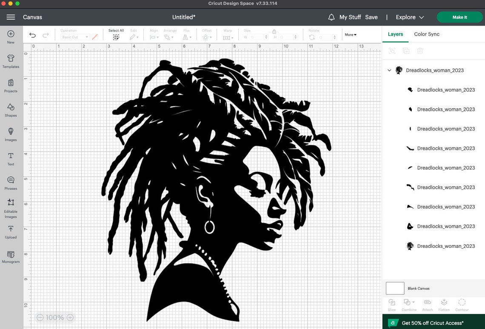Click the Blank Canvas color swatch
The height and width of the screenshot is (329, 485).
pos(395,288)
